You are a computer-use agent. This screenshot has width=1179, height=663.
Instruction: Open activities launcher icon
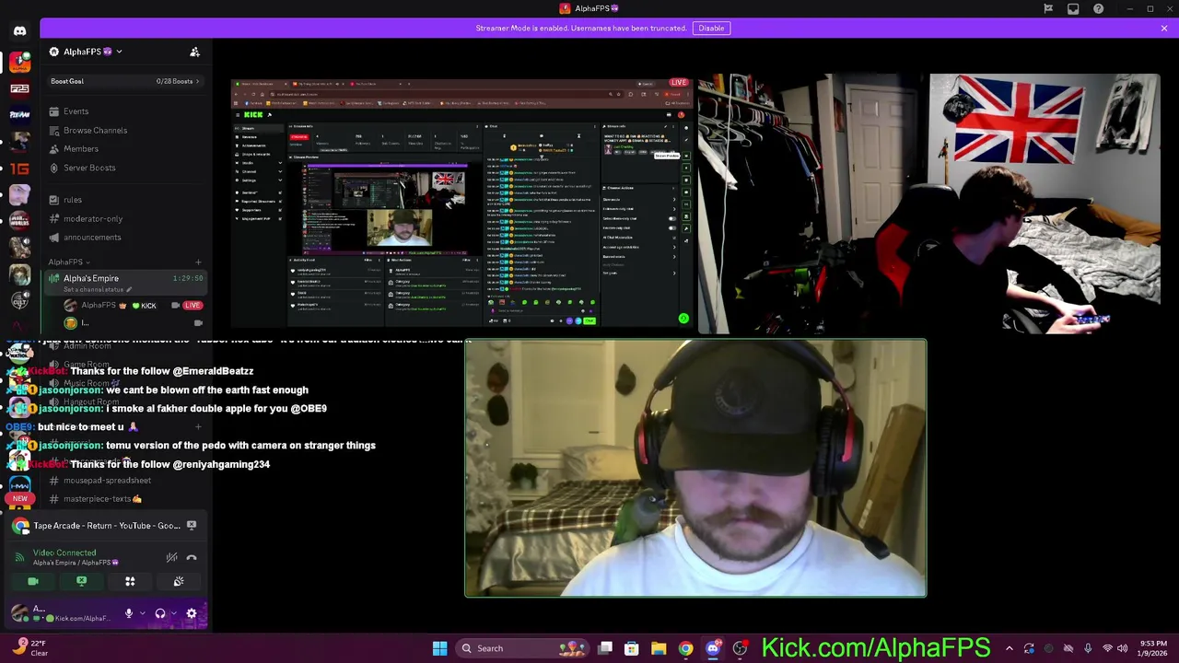[x=130, y=582]
